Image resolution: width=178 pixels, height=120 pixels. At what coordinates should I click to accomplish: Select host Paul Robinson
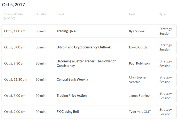click(139, 63)
